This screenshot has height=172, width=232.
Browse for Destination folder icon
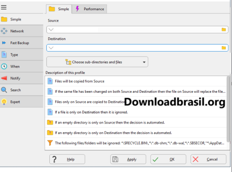[x=223, y=48]
